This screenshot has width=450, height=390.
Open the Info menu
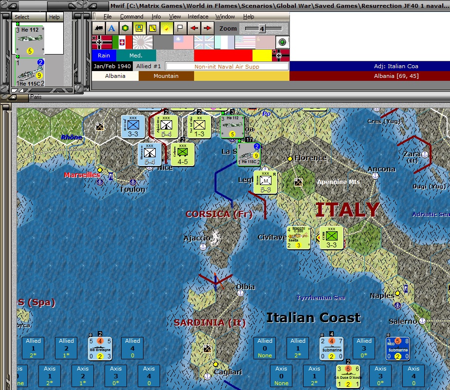tap(156, 17)
